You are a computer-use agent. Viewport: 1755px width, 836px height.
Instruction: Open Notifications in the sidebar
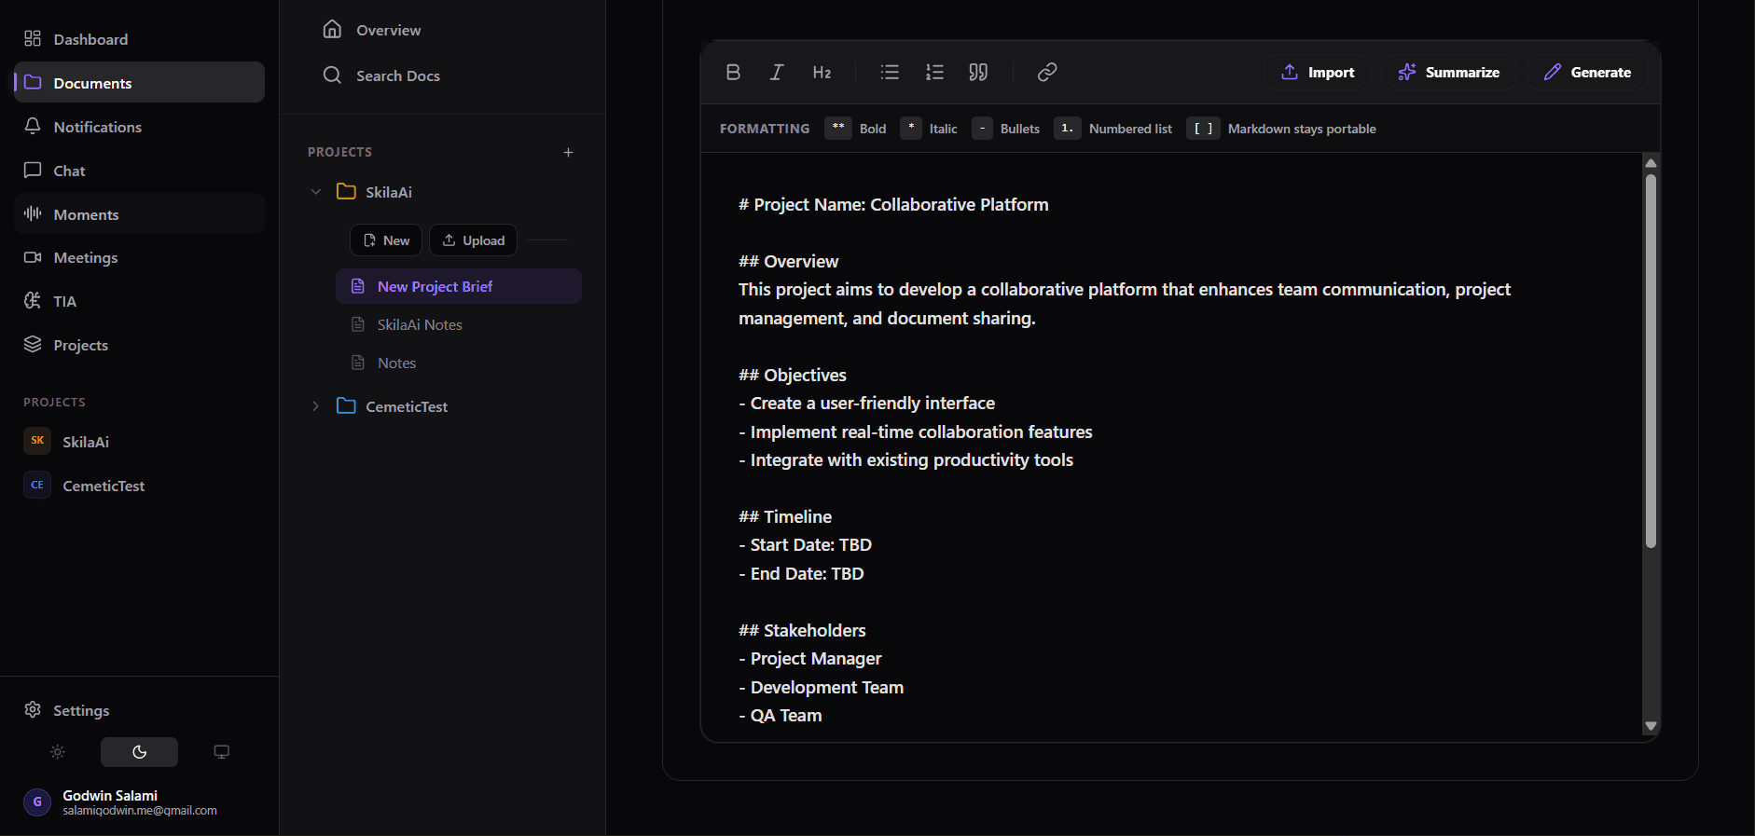coord(140,127)
